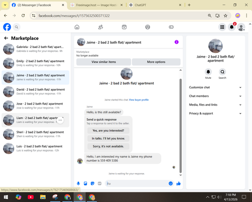The image size is (252, 202).
Task: Switch to the Freeimage.host tab
Action: coord(96,5)
